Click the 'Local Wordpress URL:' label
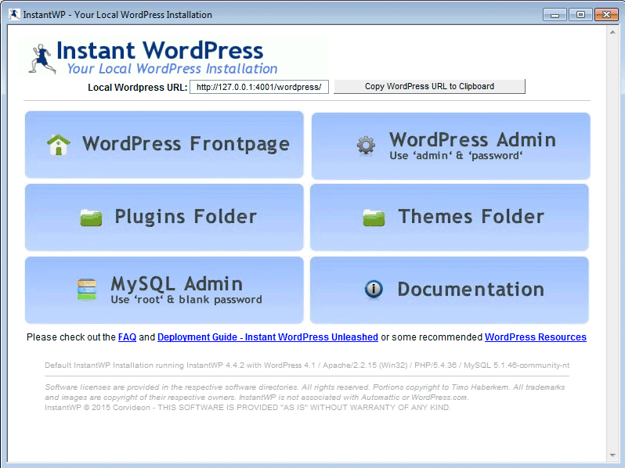This screenshot has height=468, width=625. (x=138, y=88)
